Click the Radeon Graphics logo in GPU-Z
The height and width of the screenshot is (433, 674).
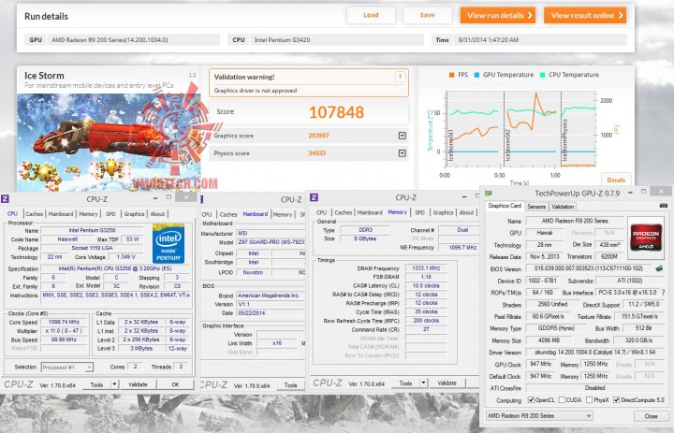point(646,238)
